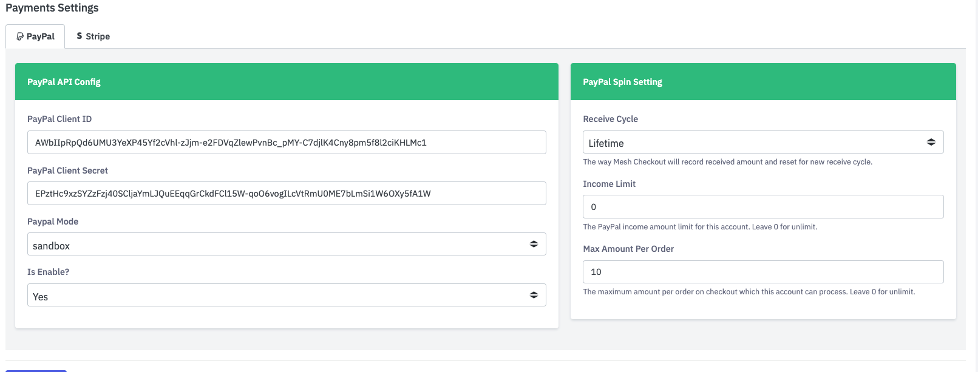Click the Max Amount Per Order field
Image resolution: width=978 pixels, height=372 pixels.
click(x=763, y=272)
